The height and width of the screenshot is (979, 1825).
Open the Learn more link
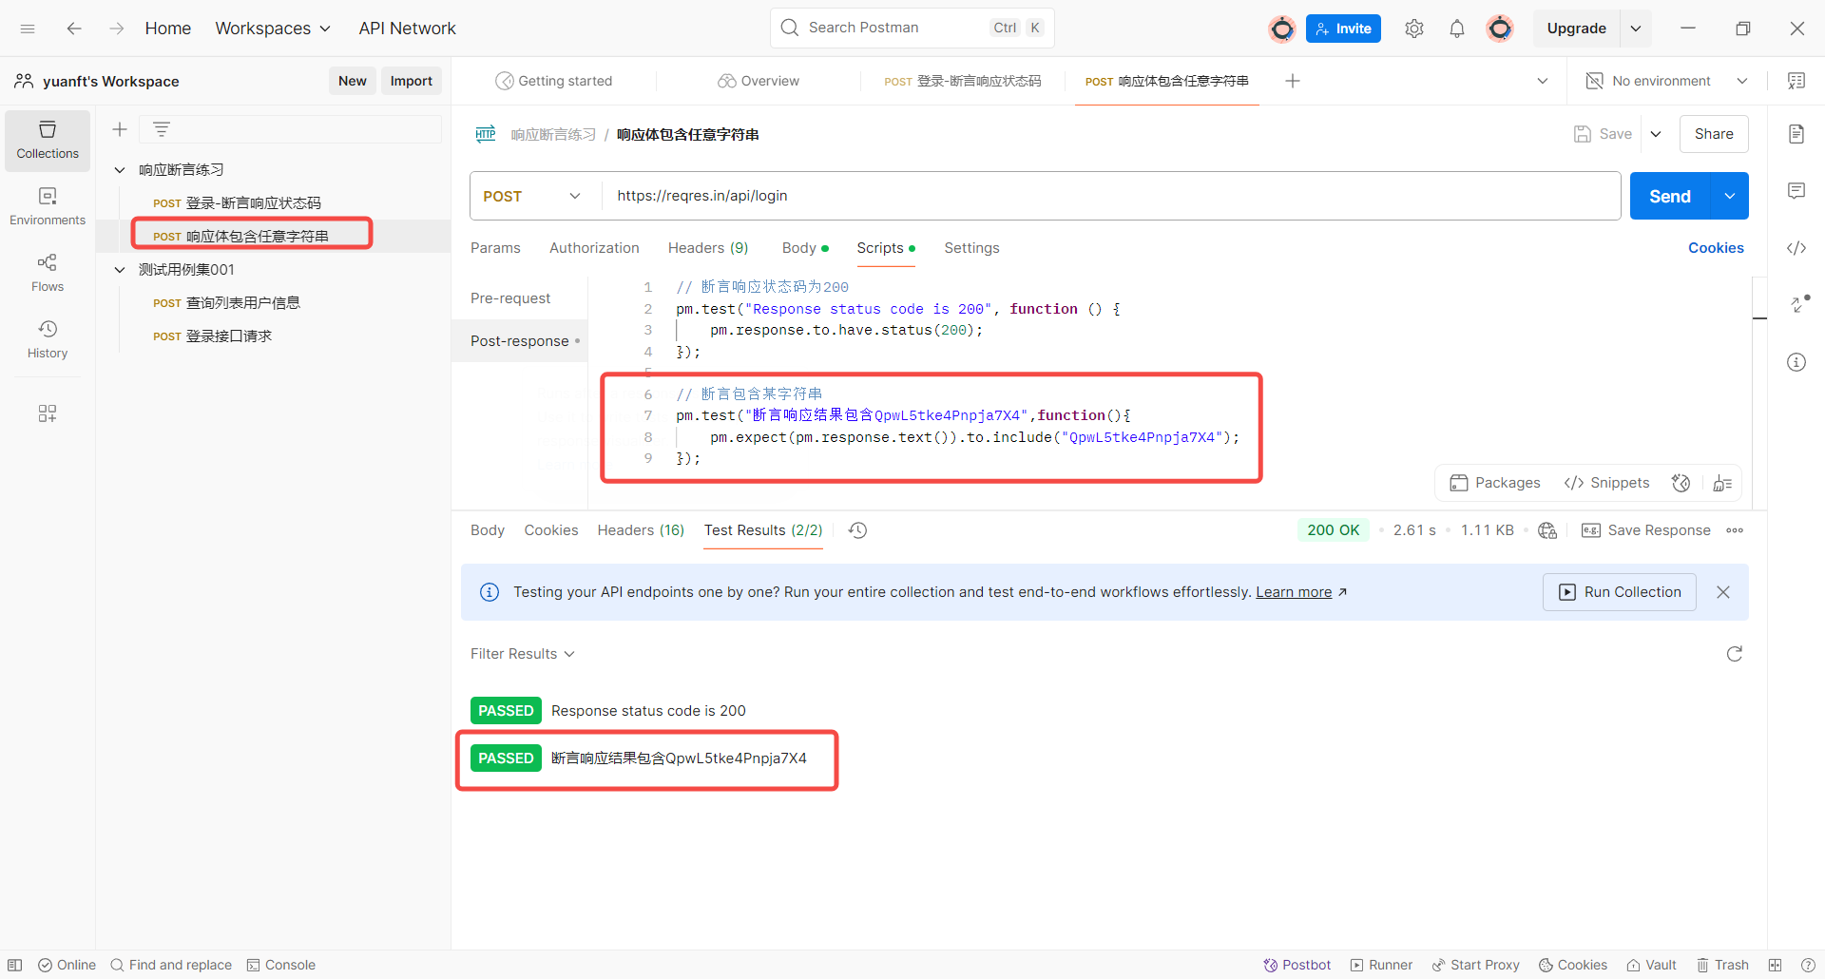[1294, 592]
